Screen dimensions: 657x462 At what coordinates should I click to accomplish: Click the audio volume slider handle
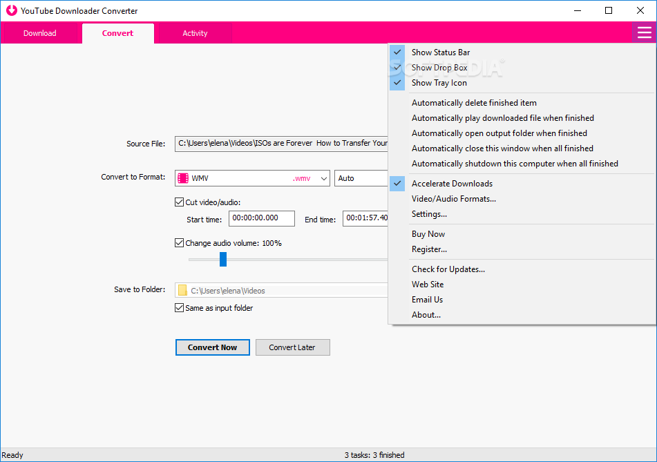[x=223, y=259]
